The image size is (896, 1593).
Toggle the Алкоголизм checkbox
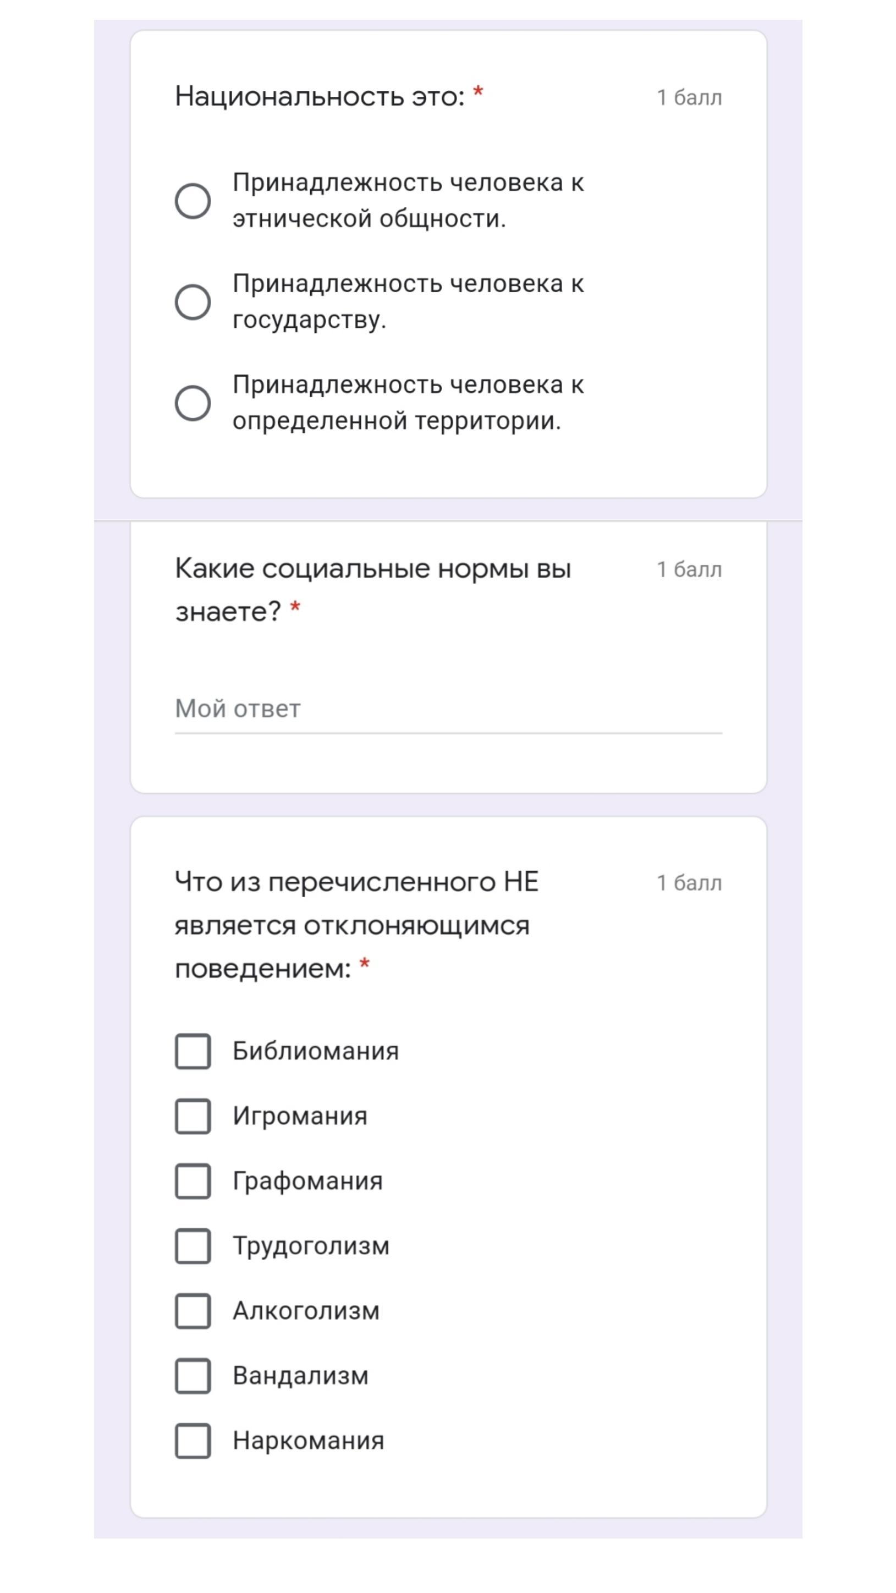tap(193, 1311)
